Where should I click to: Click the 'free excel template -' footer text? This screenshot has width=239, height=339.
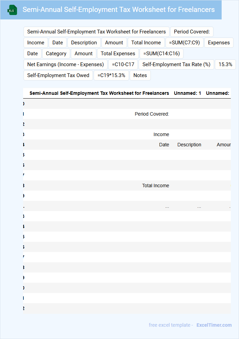pos(171,325)
